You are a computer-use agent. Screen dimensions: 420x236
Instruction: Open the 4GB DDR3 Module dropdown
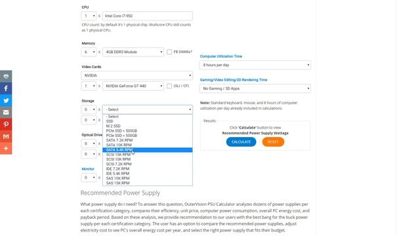[x=133, y=52]
